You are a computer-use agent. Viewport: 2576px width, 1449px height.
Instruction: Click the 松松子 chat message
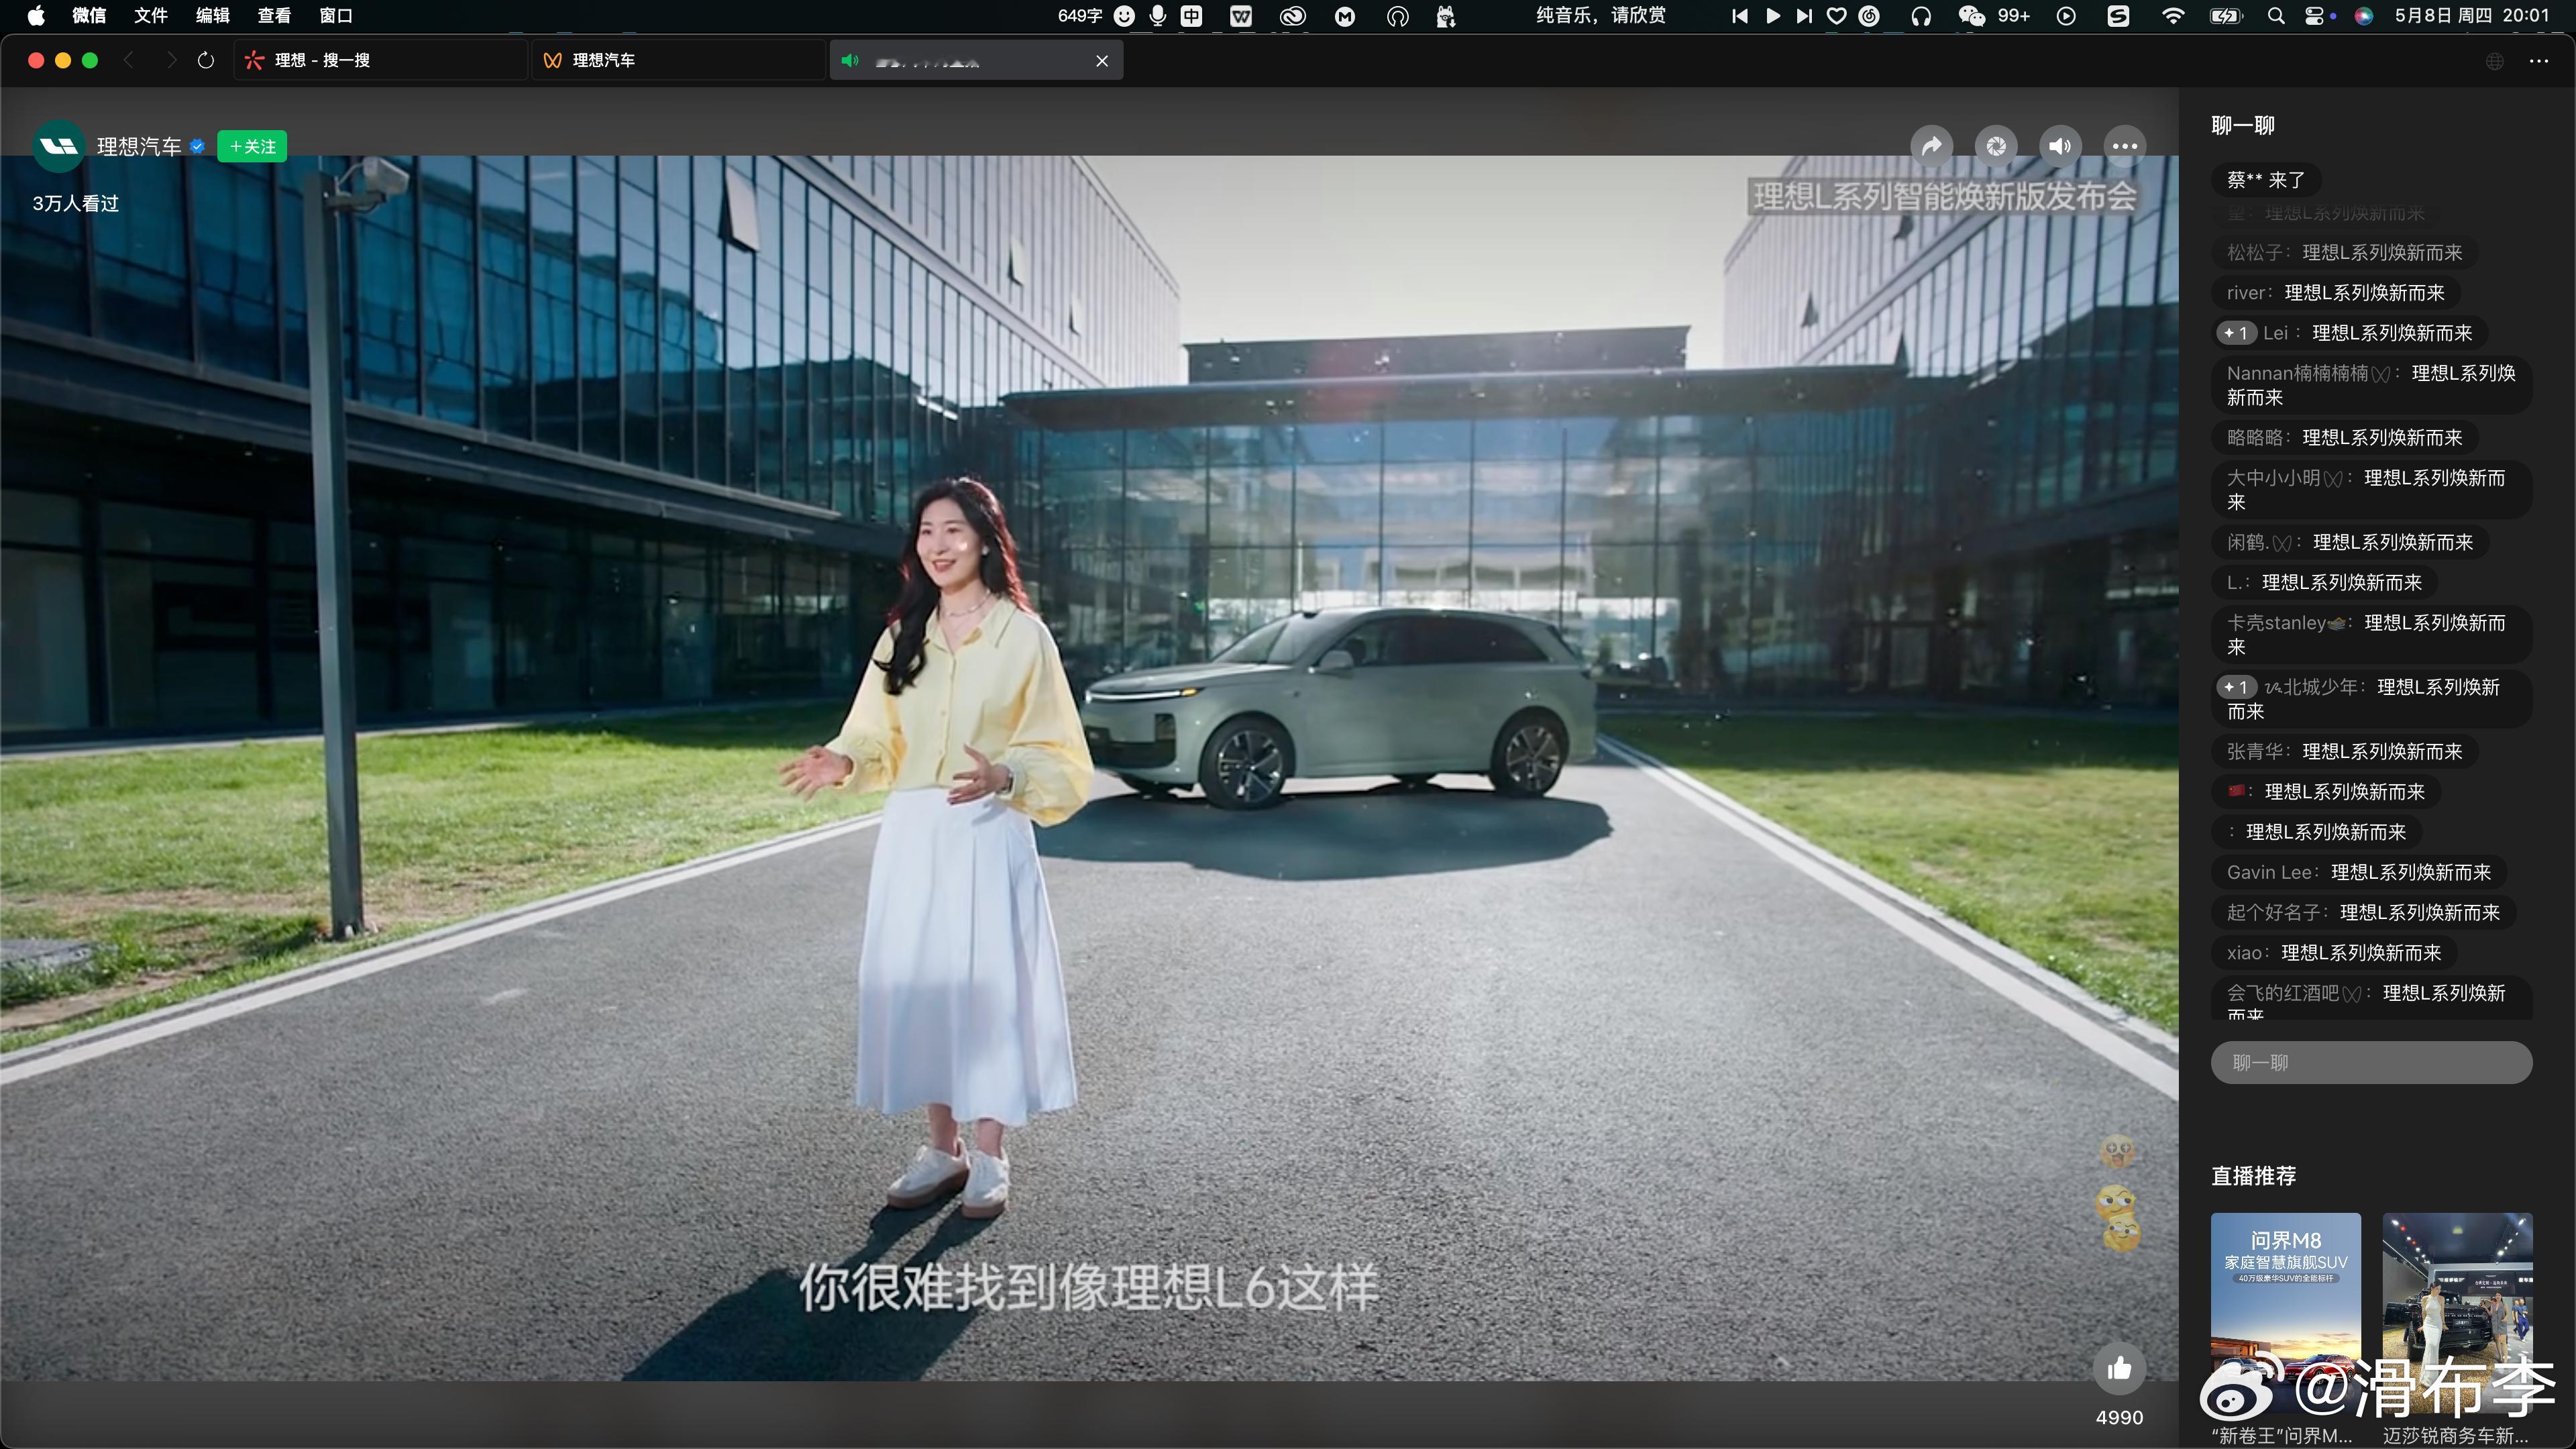coord(2345,253)
